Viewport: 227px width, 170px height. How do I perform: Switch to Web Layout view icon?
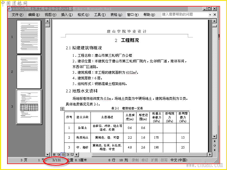(59, 154)
